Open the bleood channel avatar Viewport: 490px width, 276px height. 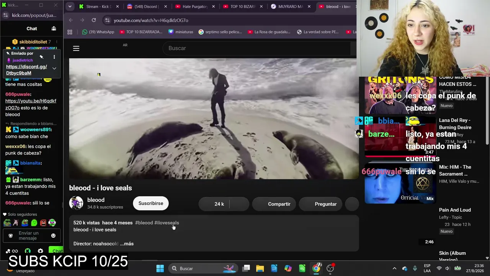[x=76, y=203]
